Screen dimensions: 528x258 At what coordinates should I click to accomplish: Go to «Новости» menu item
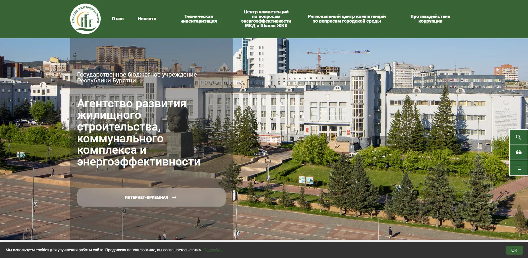pos(147,19)
